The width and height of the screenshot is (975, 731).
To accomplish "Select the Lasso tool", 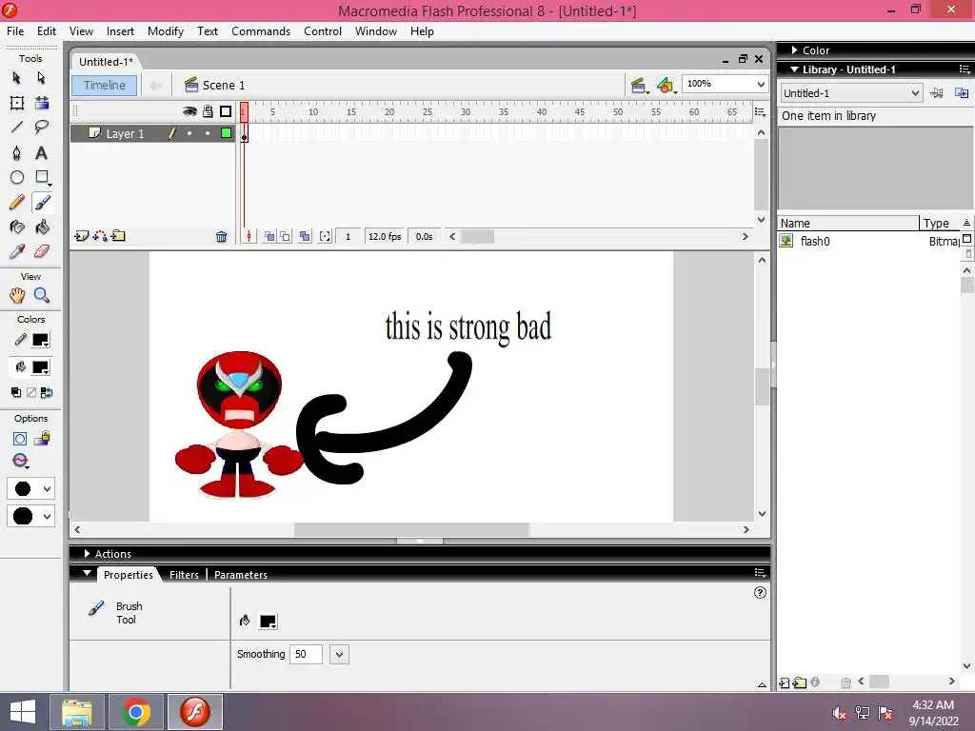I will (42, 128).
